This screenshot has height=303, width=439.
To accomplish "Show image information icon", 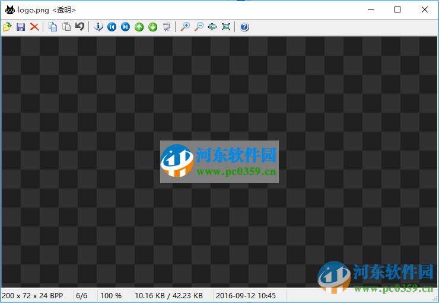I will pos(98,27).
